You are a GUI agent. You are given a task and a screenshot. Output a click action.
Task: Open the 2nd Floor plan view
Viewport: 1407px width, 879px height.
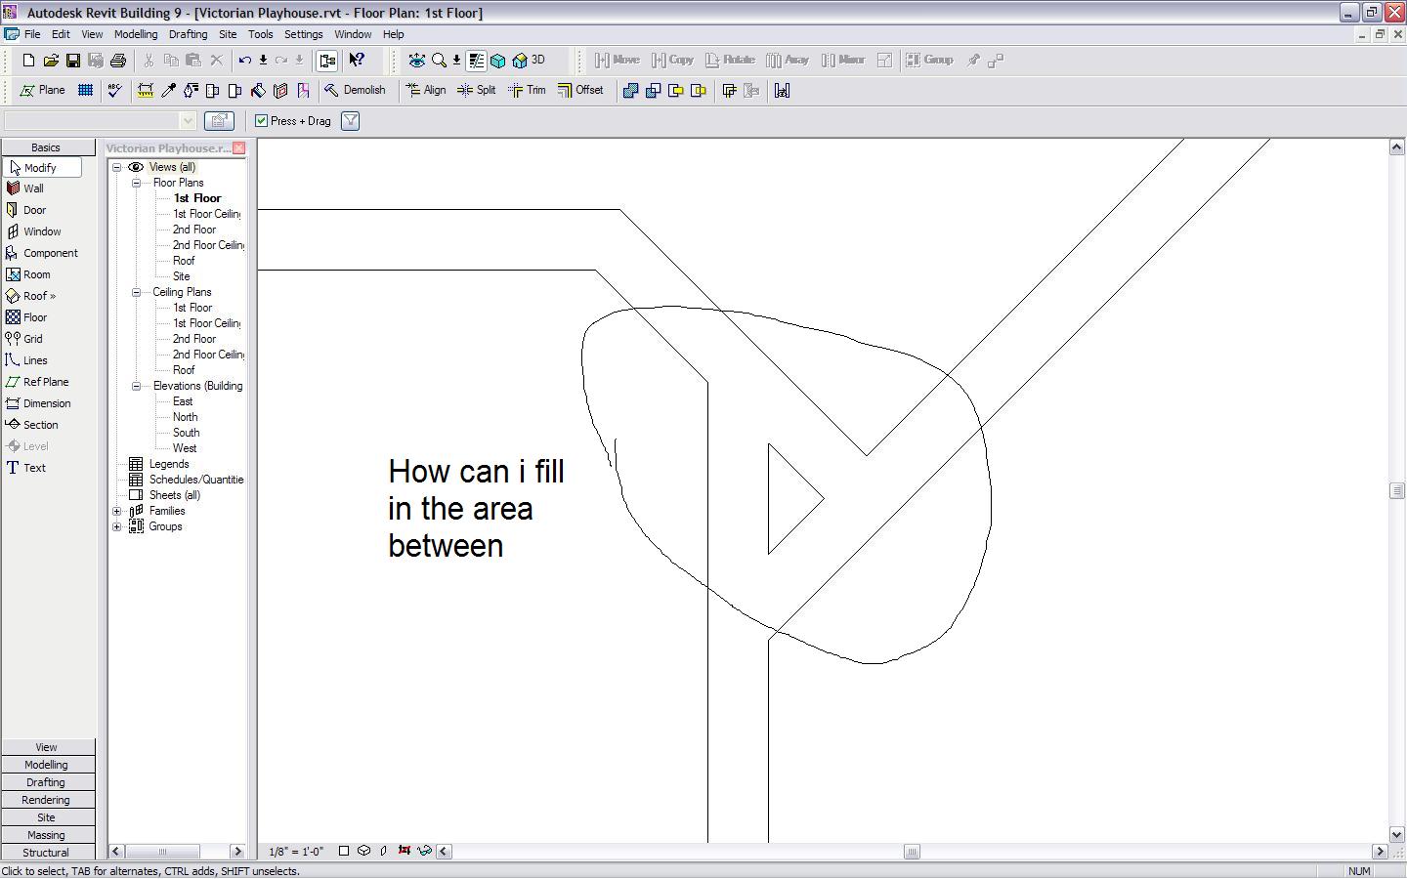(194, 230)
